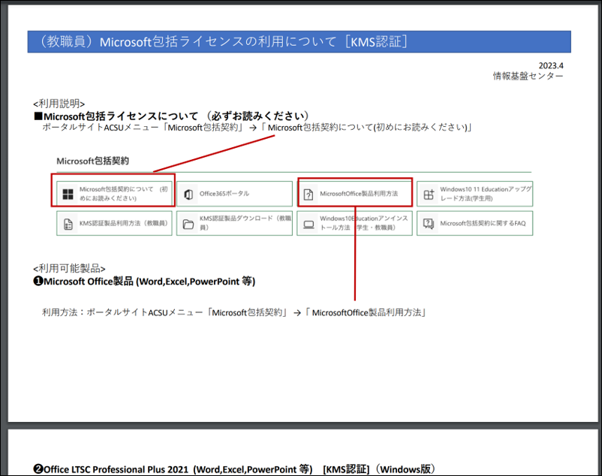Viewport: 602px width, 476px height.
Task: Click the <利用可能製品> heading
Action: 69,268
